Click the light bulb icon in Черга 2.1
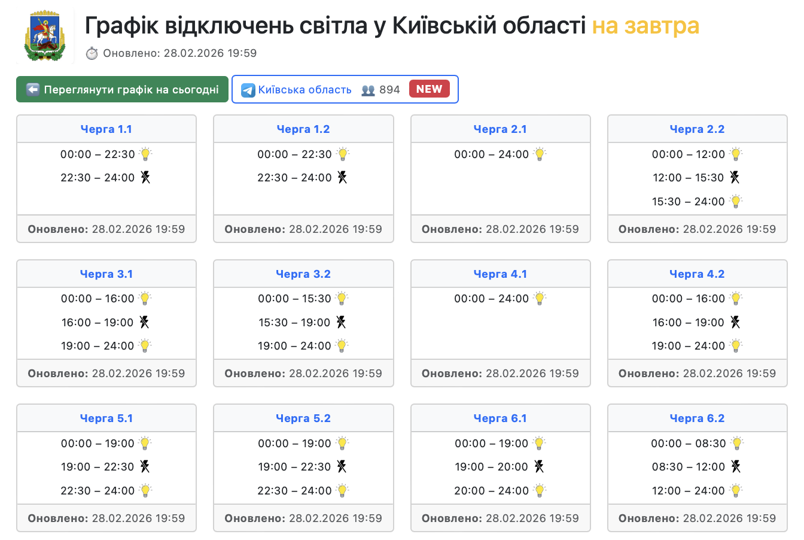 [540, 154]
